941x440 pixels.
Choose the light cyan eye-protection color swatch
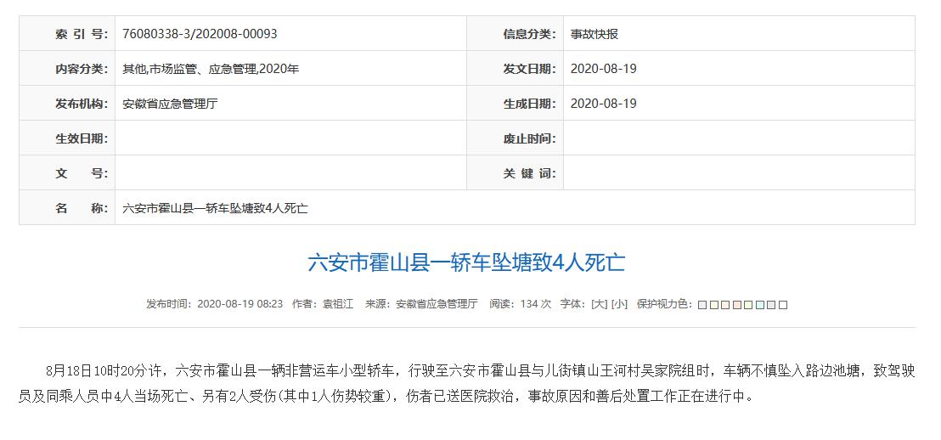click(760, 305)
